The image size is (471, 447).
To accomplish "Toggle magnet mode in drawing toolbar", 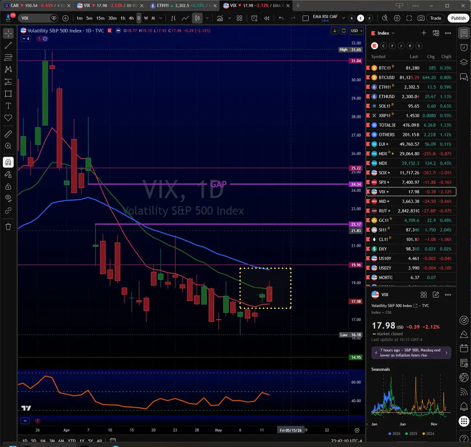I will (x=8, y=162).
